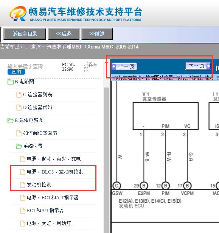Click right arrow icon on 下一页
This screenshot has height=233, width=219.
click(208, 66)
